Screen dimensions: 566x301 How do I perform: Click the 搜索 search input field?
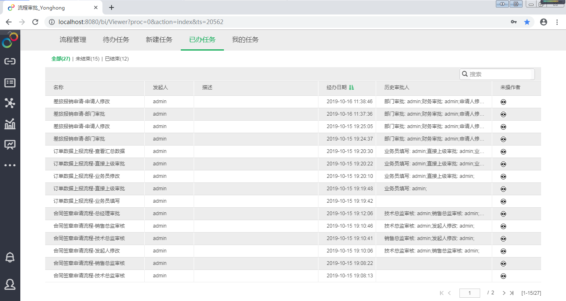[500, 74]
